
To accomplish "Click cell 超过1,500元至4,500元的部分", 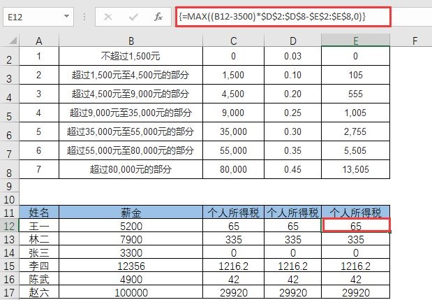I will click(131, 75).
